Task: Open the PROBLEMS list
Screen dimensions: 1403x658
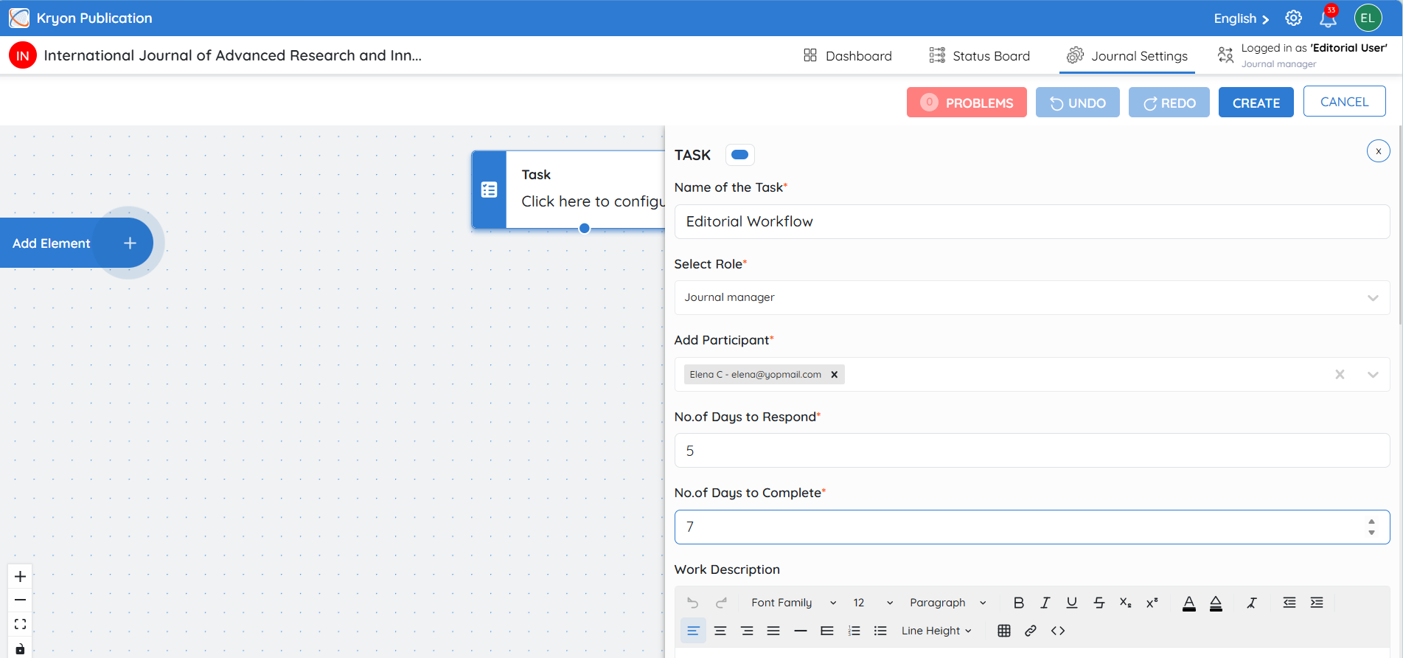Action: (x=967, y=103)
